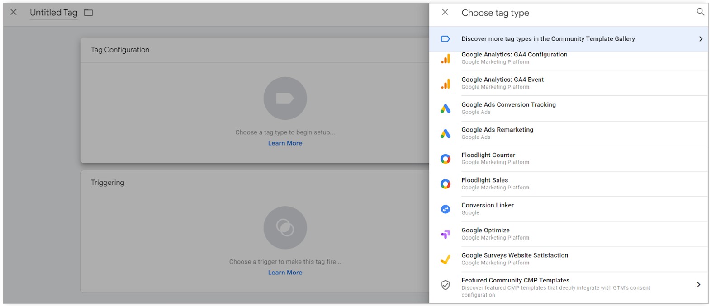The width and height of the screenshot is (711, 306).
Task: Pick Floodlight Counter tag type
Action: (x=569, y=159)
